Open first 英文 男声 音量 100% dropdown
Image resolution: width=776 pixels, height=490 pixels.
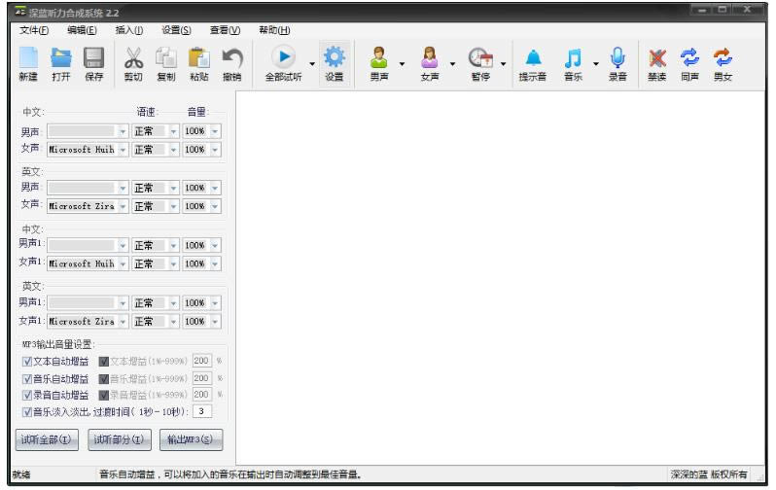tap(201, 188)
